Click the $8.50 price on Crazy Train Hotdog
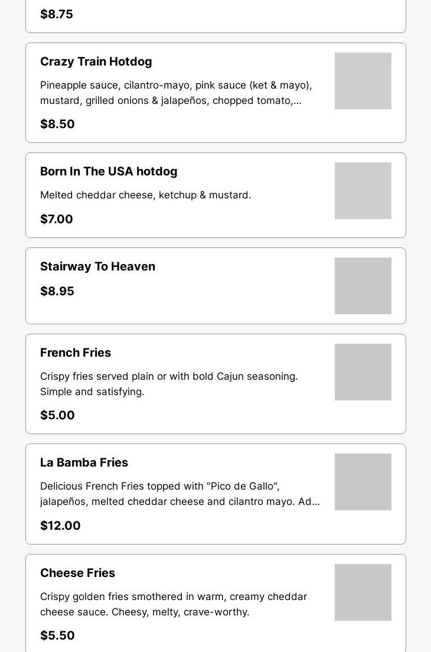 tap(57, 124)
